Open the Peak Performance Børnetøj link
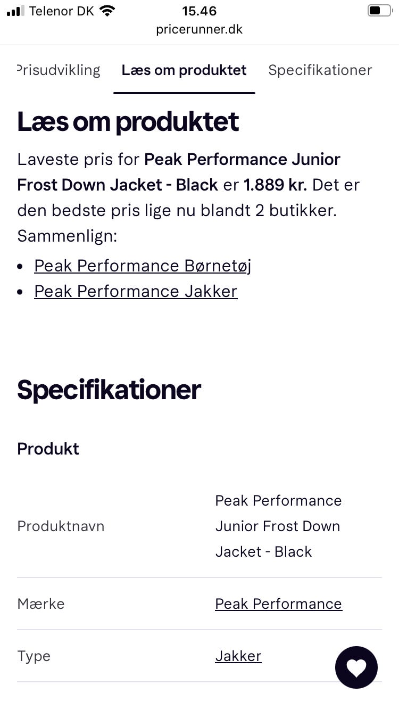Viewport: 399px width, 710px height. pyautogui.click(x=143, y=266)
